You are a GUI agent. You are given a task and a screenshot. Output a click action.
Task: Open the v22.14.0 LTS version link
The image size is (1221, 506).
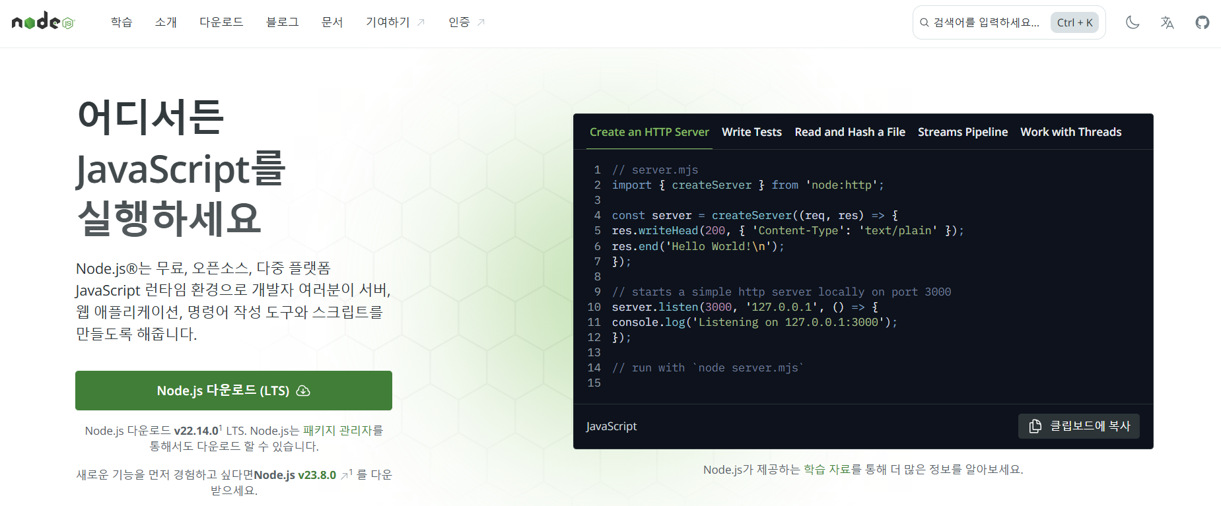click(x=196, y=431)
